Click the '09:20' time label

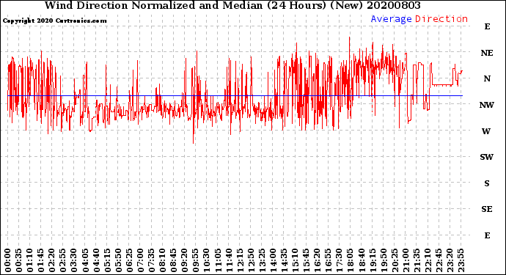185,260
